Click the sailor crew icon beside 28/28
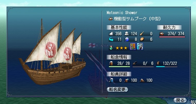 (x=111, y=64)
